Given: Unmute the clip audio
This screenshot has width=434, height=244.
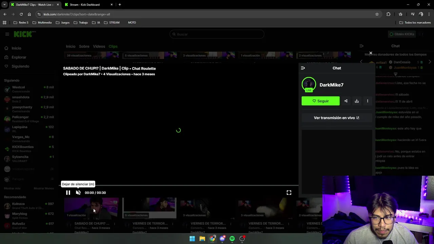Looking at the screenshot, I should click(x=78, y=192).
